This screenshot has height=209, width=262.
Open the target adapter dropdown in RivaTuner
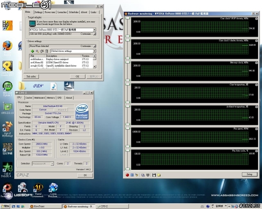95,30
